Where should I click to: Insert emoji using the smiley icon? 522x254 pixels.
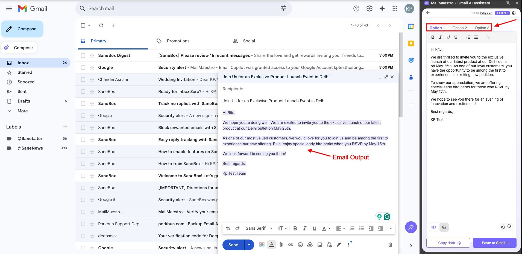(300, 245)
